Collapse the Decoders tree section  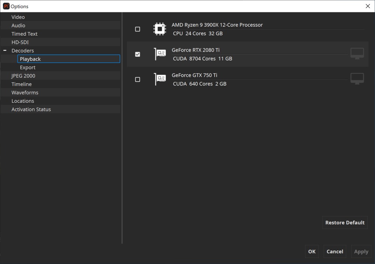click(5, 51)
